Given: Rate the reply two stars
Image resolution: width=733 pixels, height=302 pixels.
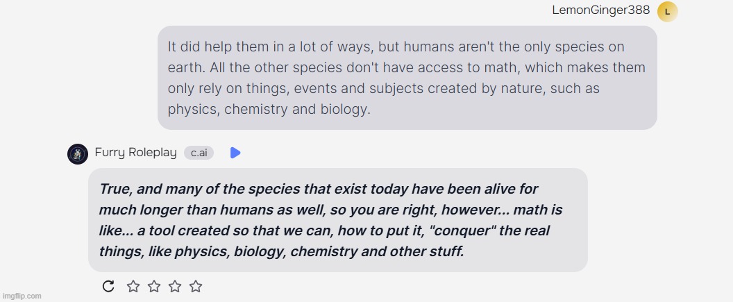Looking at the screenshot, I should coord(154,286).
